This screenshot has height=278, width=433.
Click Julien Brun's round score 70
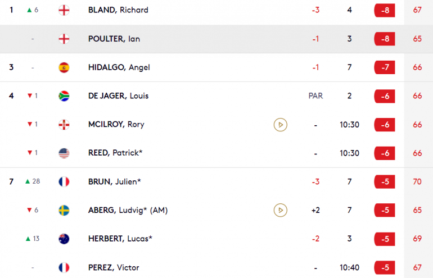tap(417, 181)
